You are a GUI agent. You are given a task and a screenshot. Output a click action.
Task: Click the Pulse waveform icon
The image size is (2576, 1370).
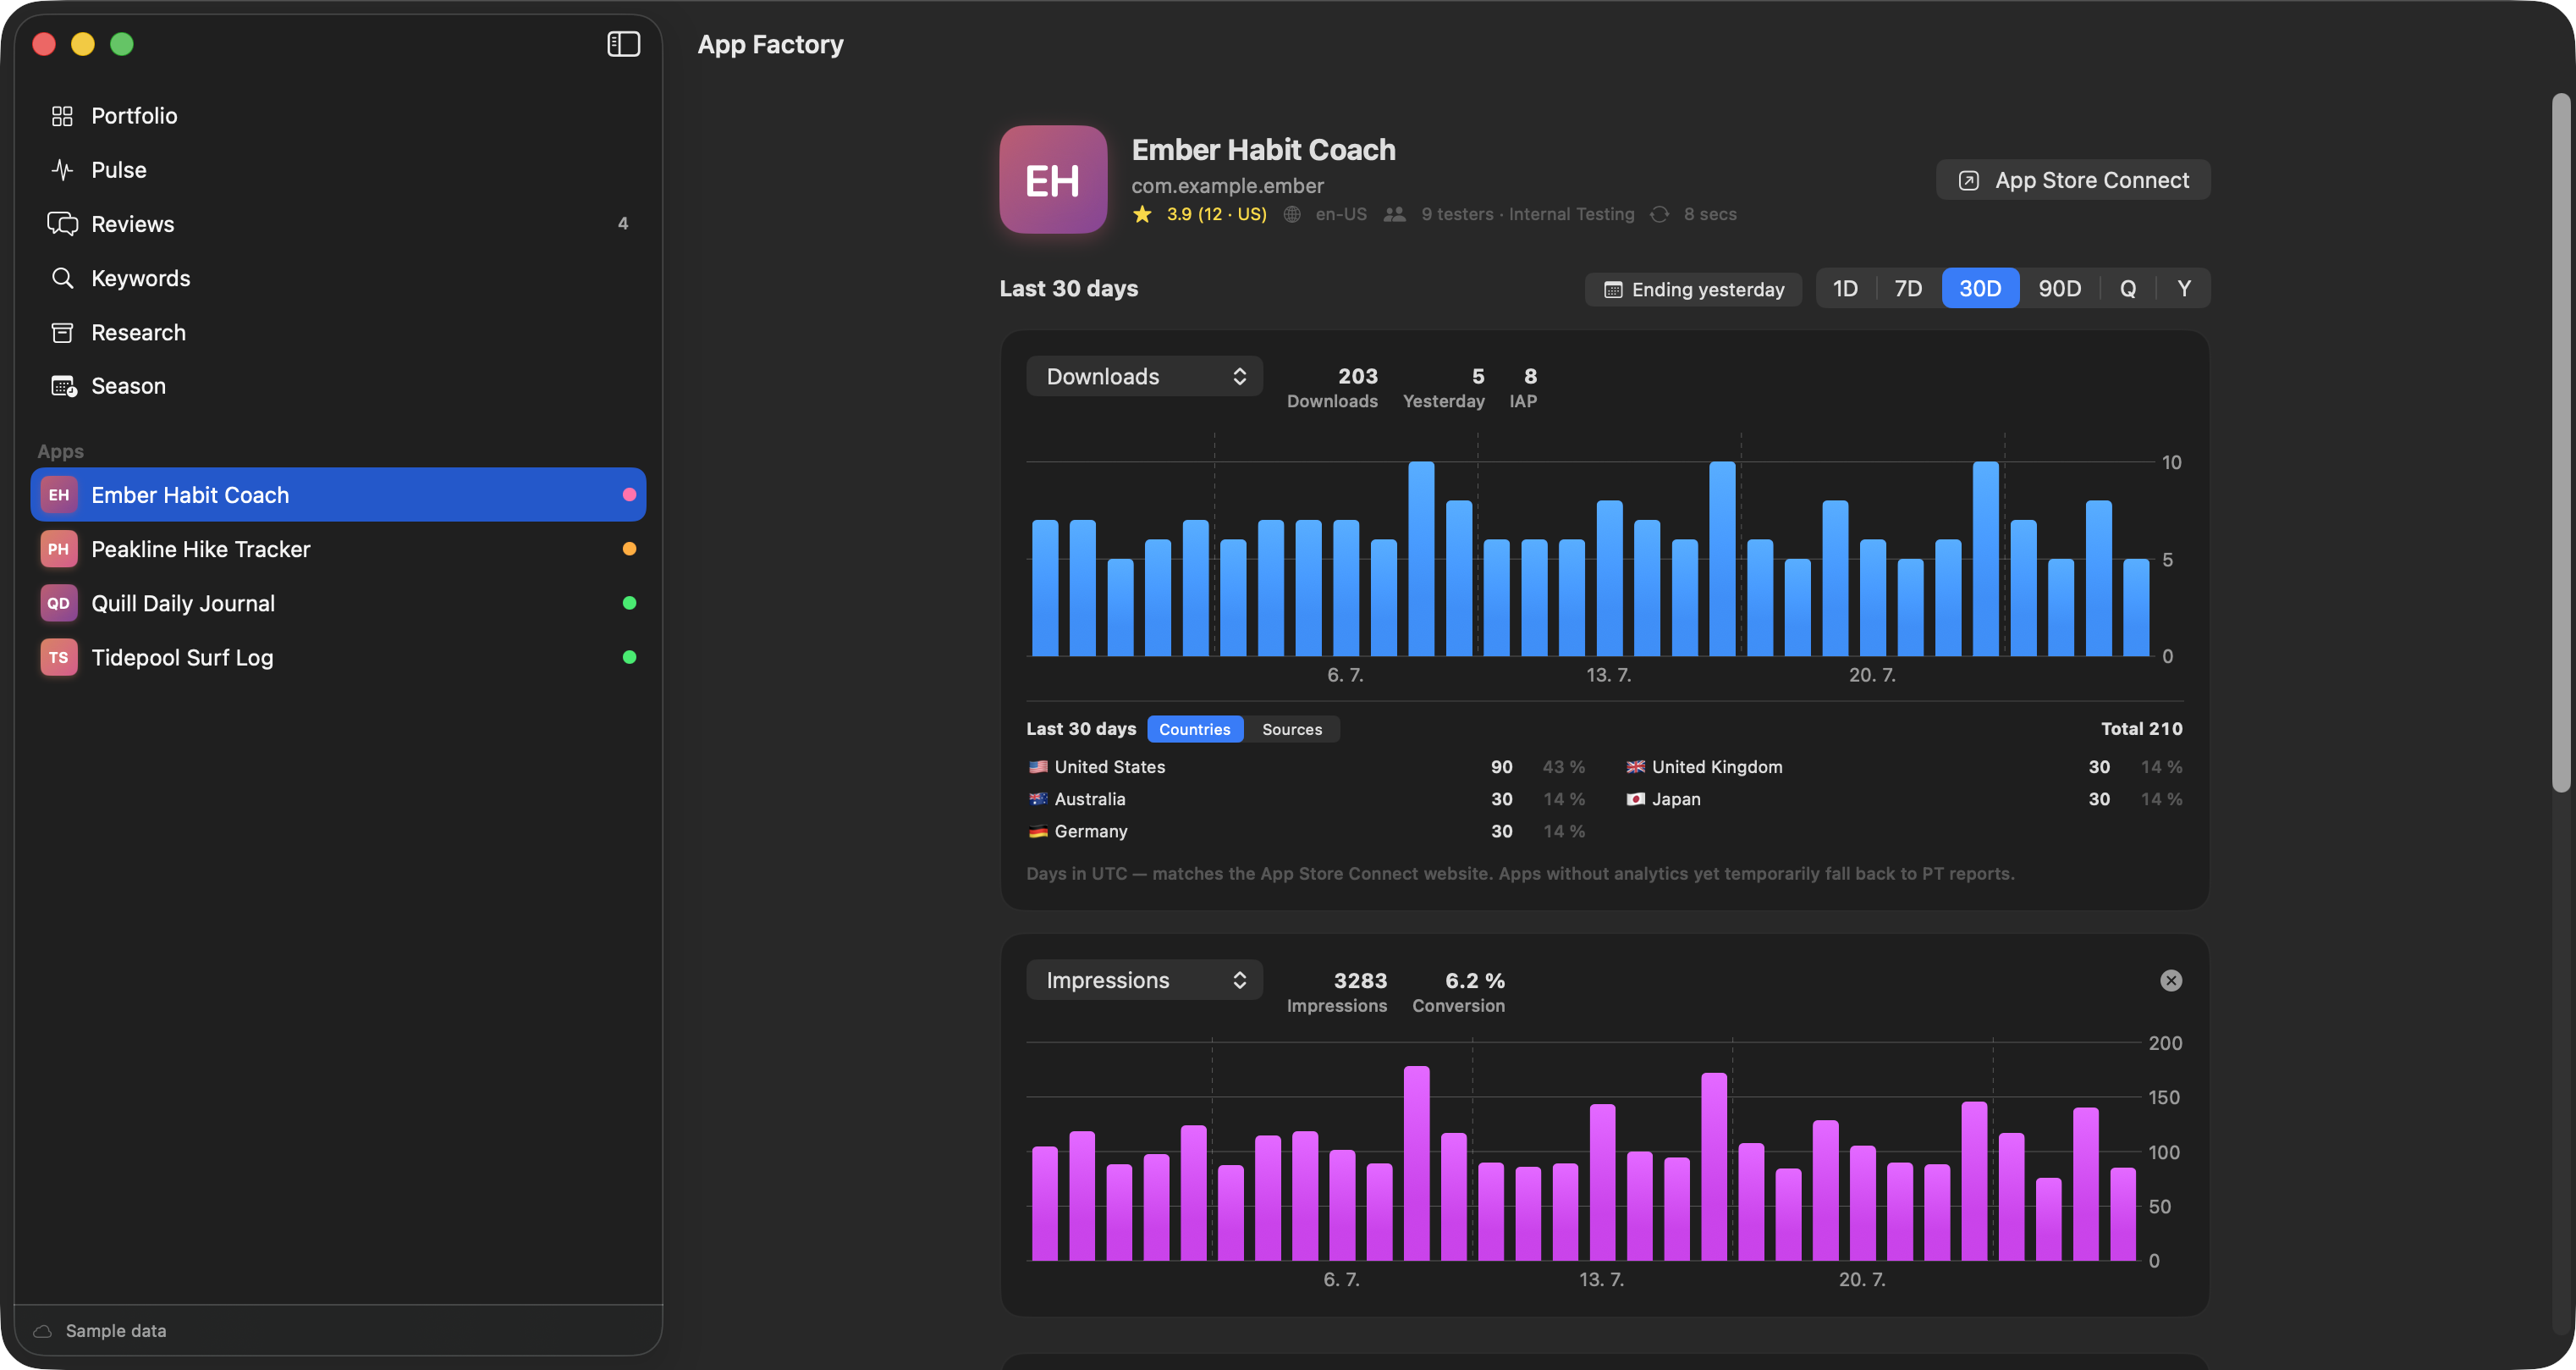point(62,170)
